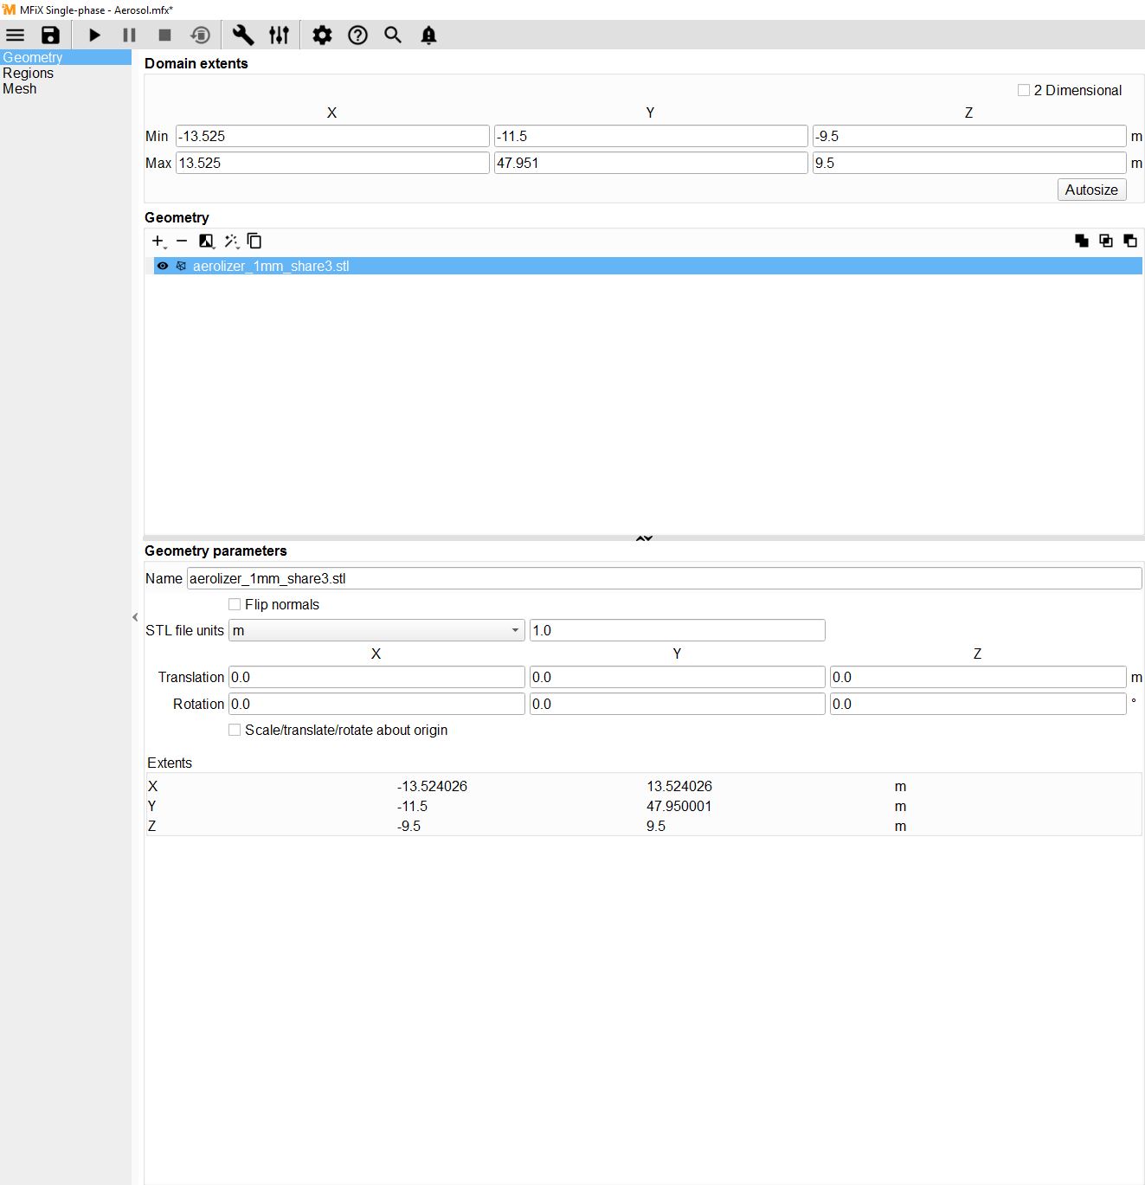Enable the 2 Dimensional checkbox
Viewport: 1145px width, 1185px height.
pos(1024,90)
